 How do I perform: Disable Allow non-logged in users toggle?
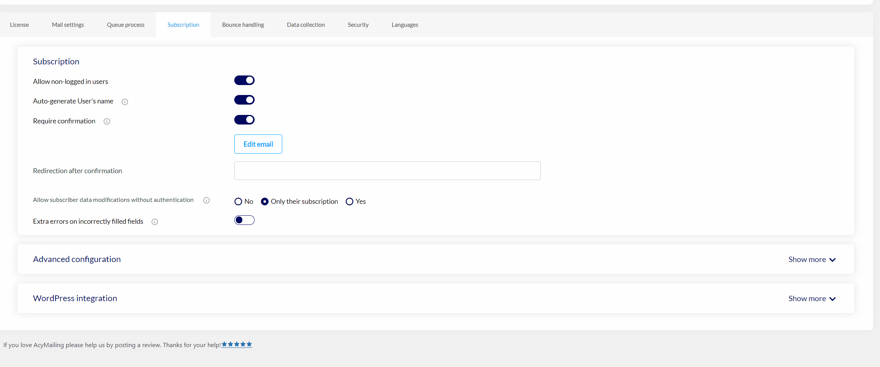pos(244,80)
